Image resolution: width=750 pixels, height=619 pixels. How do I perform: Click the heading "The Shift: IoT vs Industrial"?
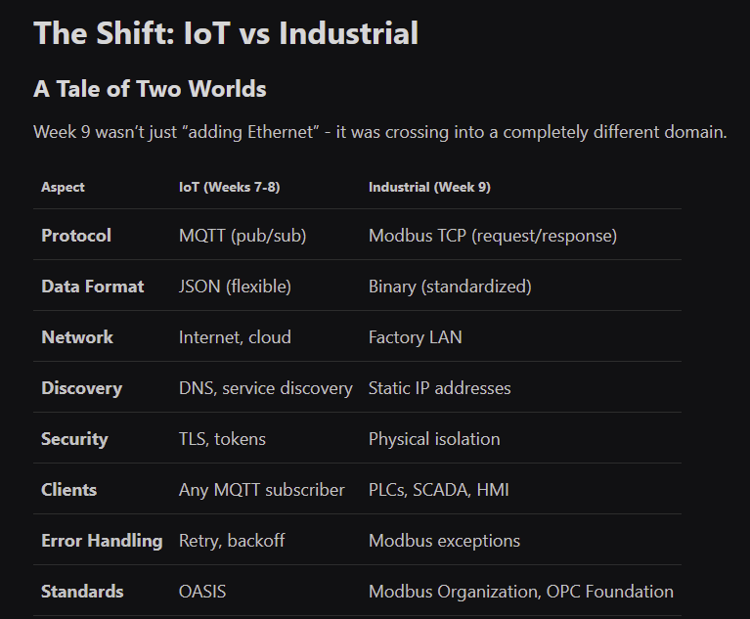coord(226,33)
